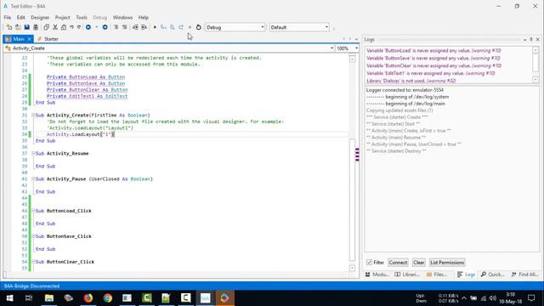Open the Find All References panel tab
The width and height of the screenshot is (544, 306).
[x=524, y=275]
